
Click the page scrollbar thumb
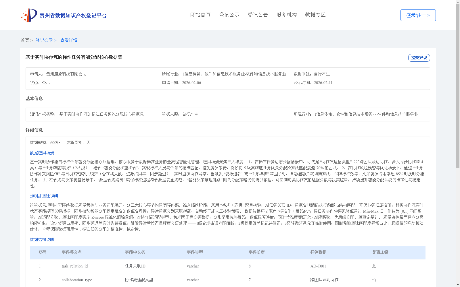point(458,86)
